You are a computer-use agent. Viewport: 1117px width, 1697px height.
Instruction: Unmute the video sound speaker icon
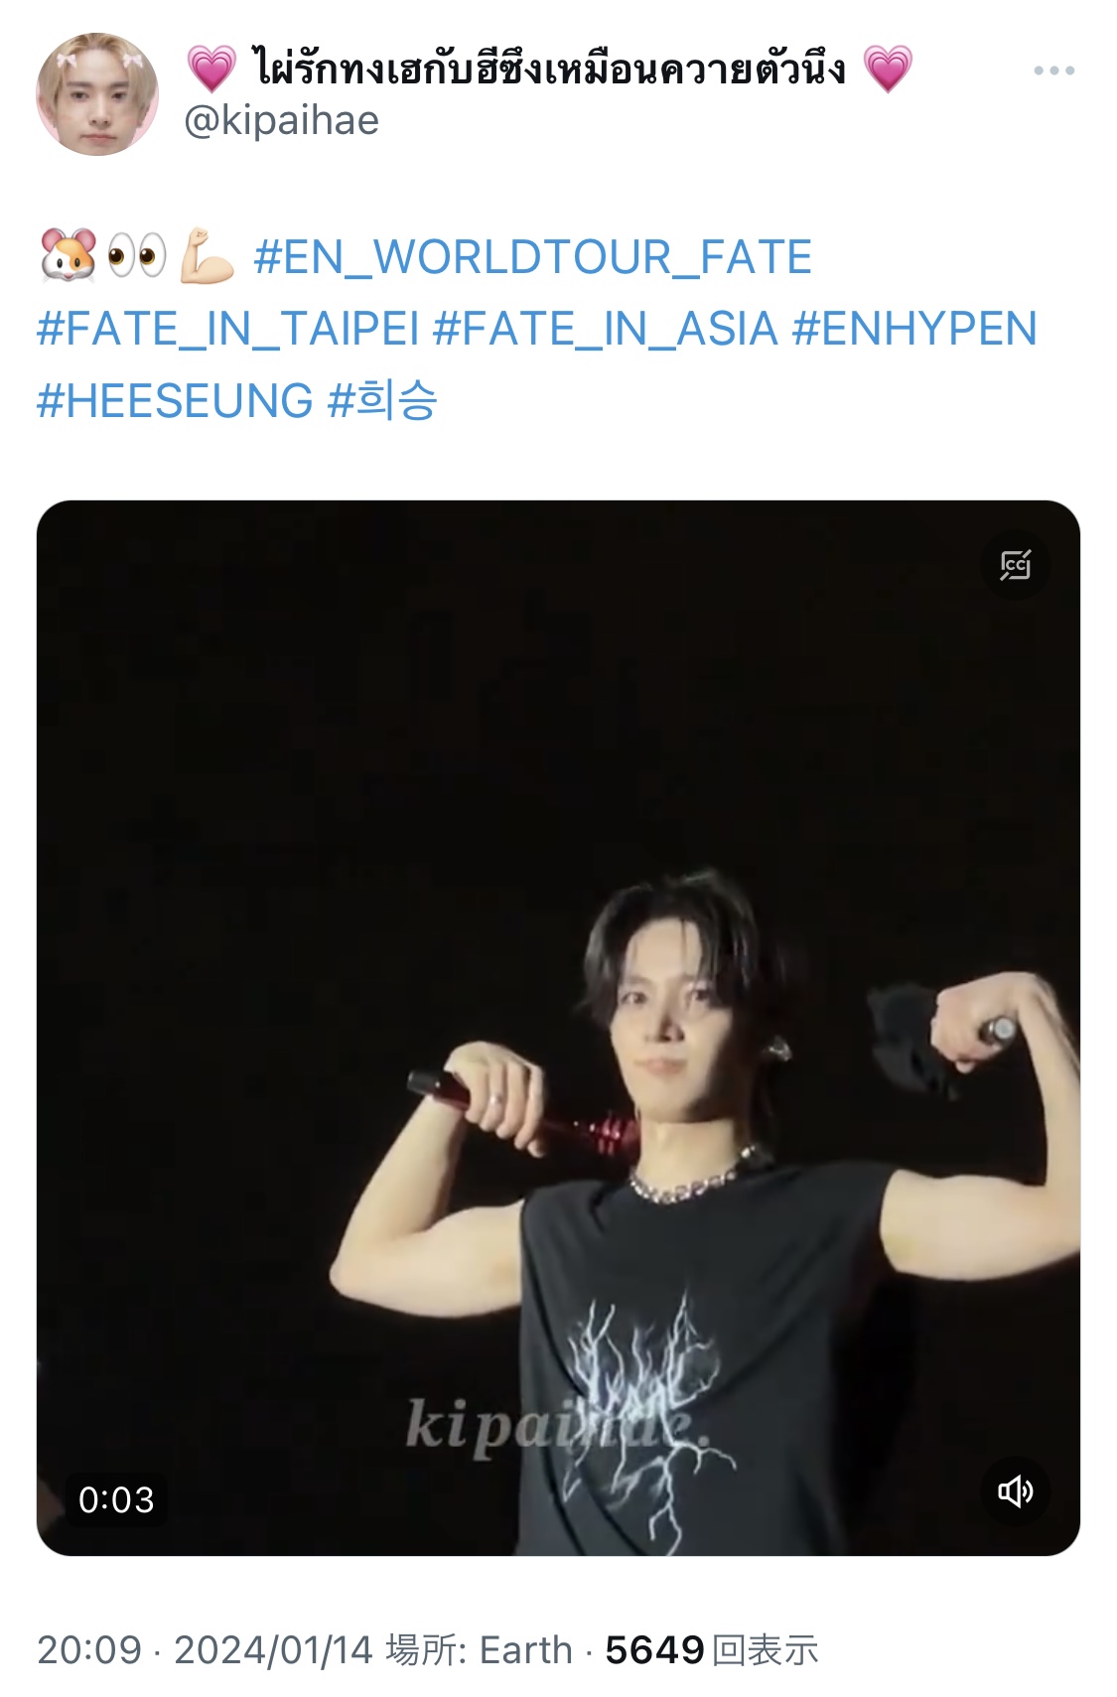1015,1490
